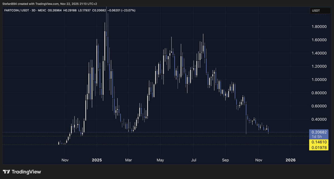Screen dimensions: 334x179
Task: Select the 0.40000 price axis label
Action: 319,119
